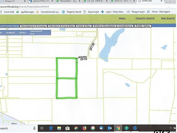Show hidden system tray icons
The height and width of the screenshot is (133, 177).
tap(171, 128)
